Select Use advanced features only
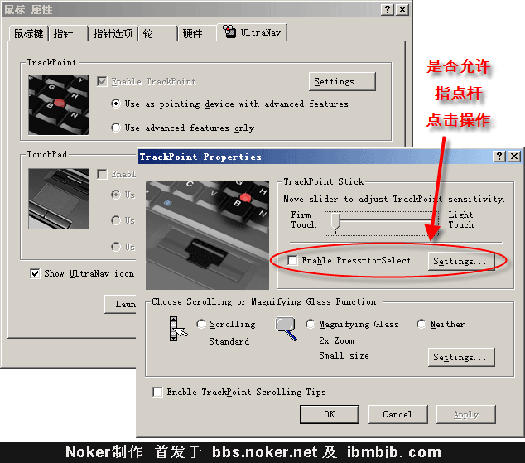 tap(116, 128)
